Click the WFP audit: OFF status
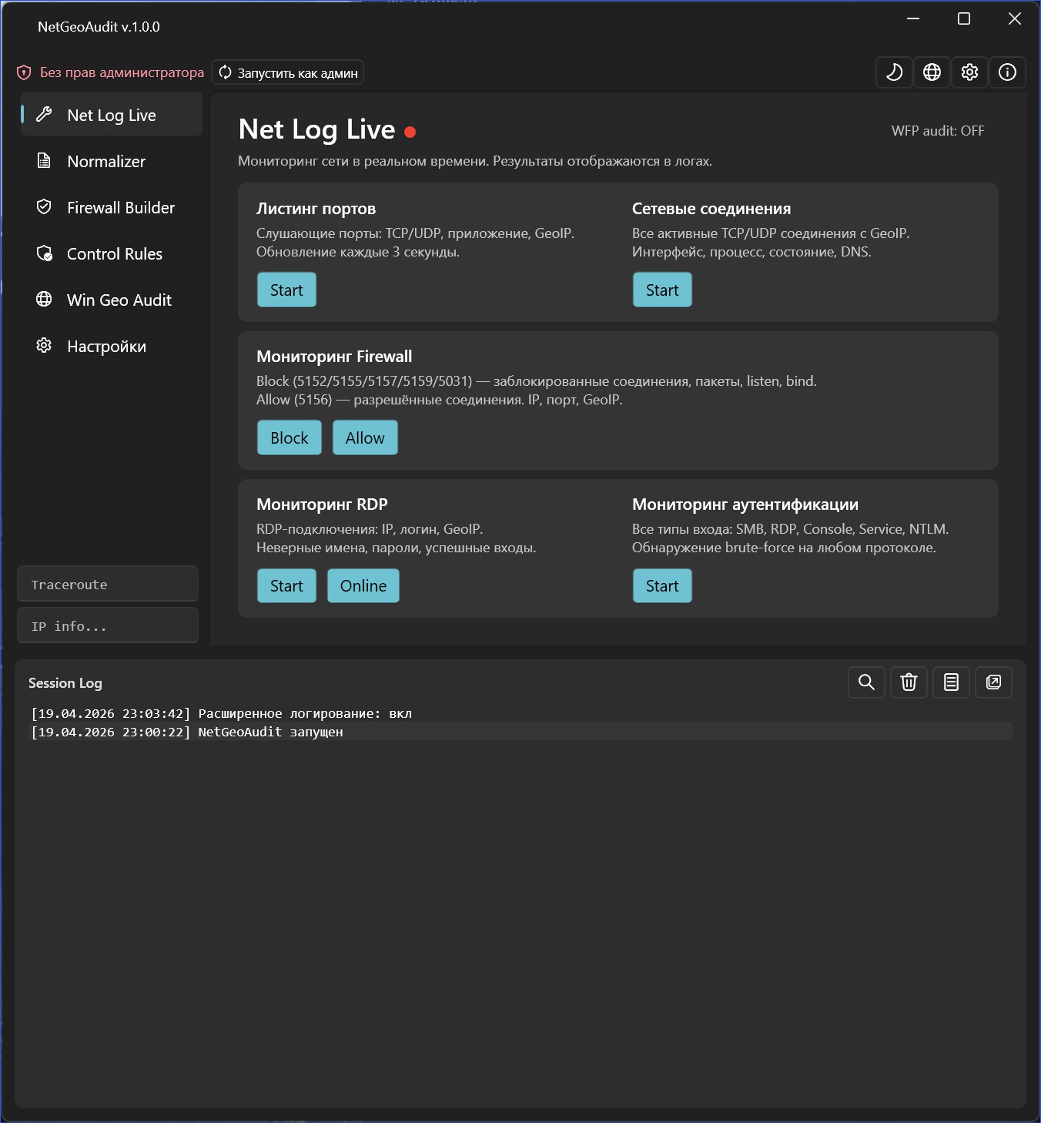Viewport: 1041px width, 1123px height. coord(938,131)
